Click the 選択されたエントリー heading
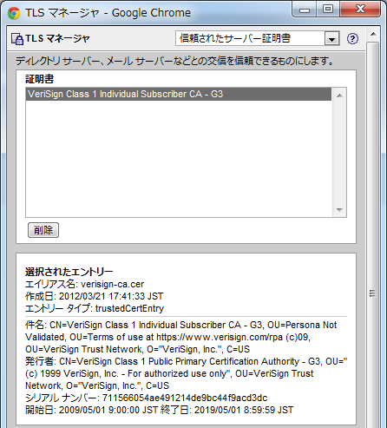The height and width of the screenshot is (428, 387). pos(69,272)
